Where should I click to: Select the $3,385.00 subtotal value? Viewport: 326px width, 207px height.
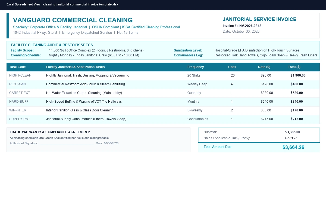tap(293, 132)
